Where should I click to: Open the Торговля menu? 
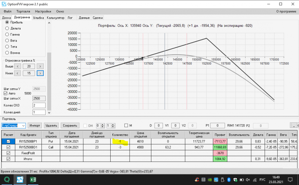(23, 12)
